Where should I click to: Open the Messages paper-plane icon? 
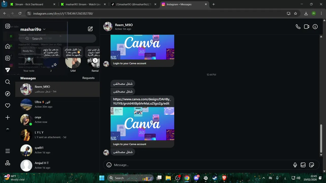tap(8, 70)
